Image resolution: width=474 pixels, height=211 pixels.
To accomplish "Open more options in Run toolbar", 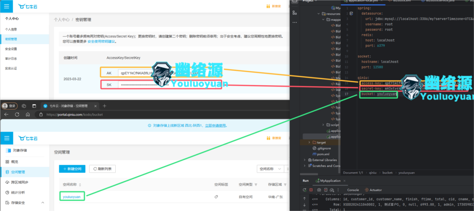I will 338,190.
